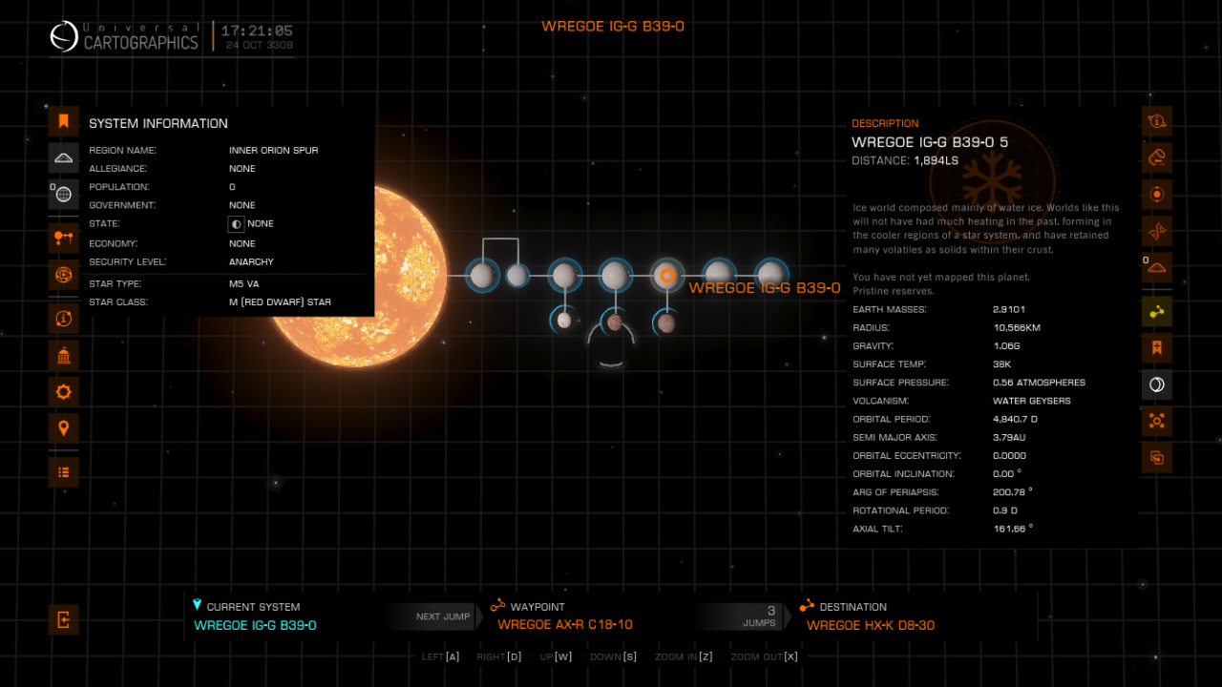Click the DOWN [S] key hint
The width and height of the screenshot is (1222, 687).
[613, 656]
